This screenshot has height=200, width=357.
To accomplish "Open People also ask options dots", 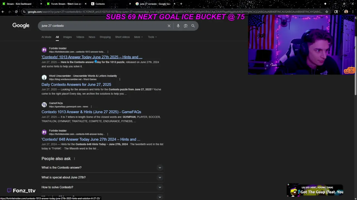I will (x=74, y=159).
